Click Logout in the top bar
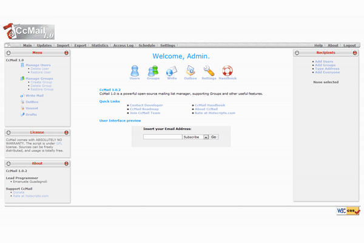The width and height of the screenshot is (364, 243). coord(349,46)
